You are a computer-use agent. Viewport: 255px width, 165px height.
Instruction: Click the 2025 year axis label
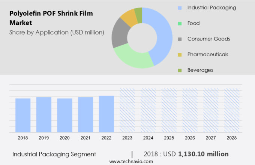[x=169, y=138]
